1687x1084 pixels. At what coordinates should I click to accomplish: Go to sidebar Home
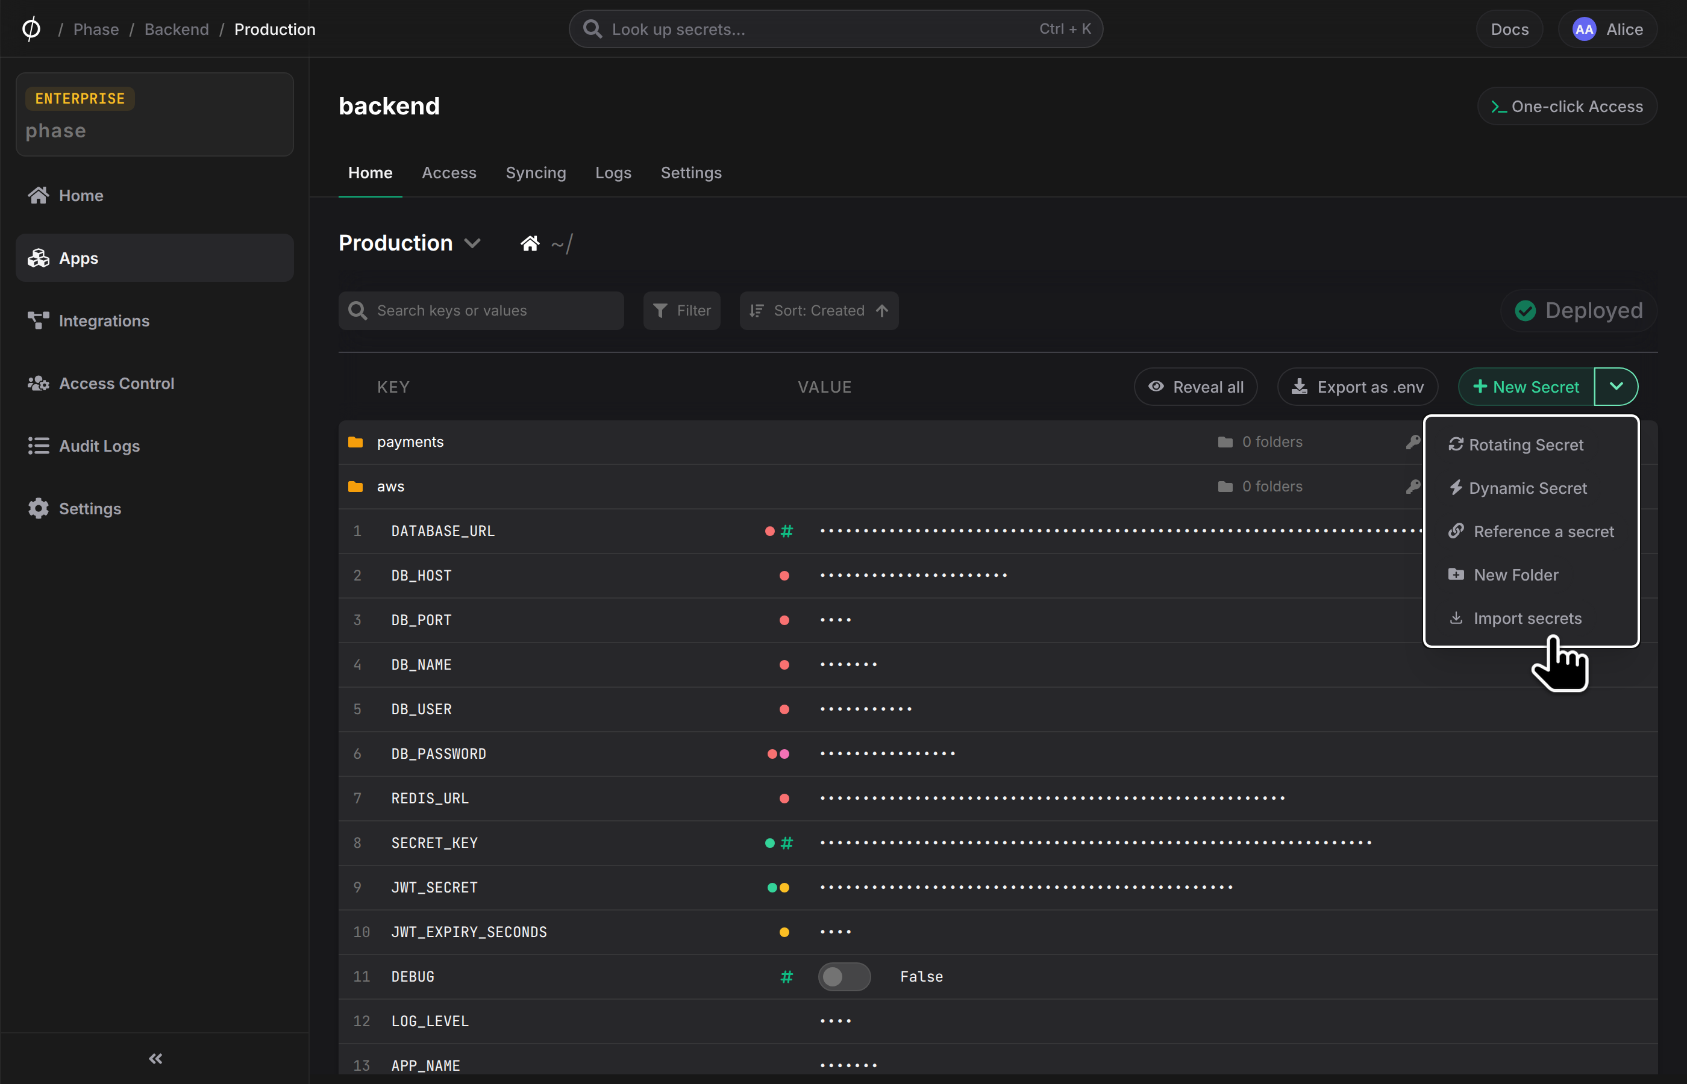(154, 196)
